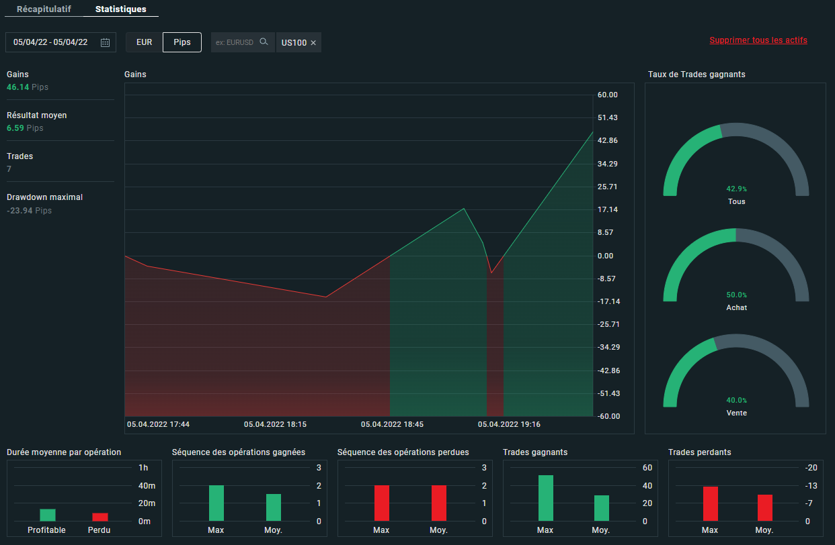Open the date range 05/04/22 field

point(50,42)
